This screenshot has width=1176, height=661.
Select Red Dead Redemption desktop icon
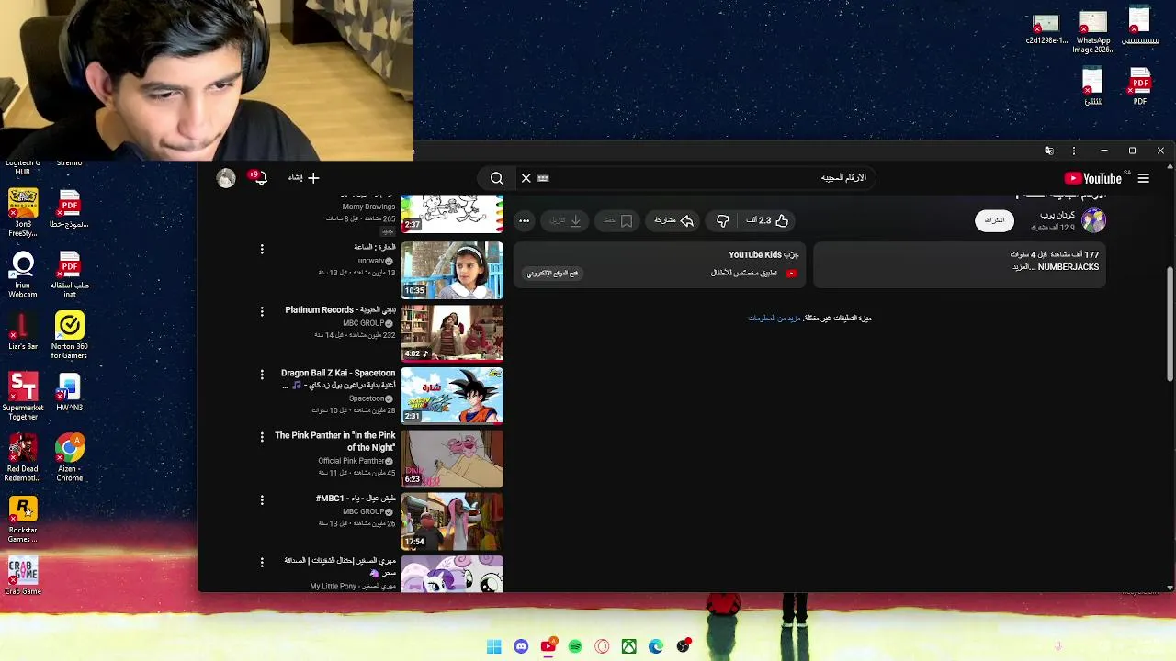pyautogui.click(x=23, y=458)
